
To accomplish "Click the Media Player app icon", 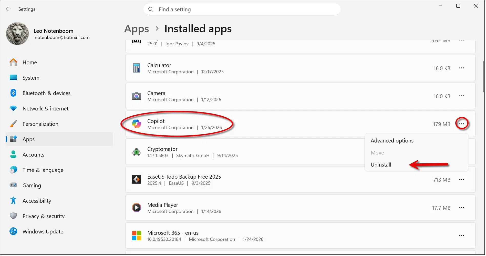I will [x=136, y=208].
